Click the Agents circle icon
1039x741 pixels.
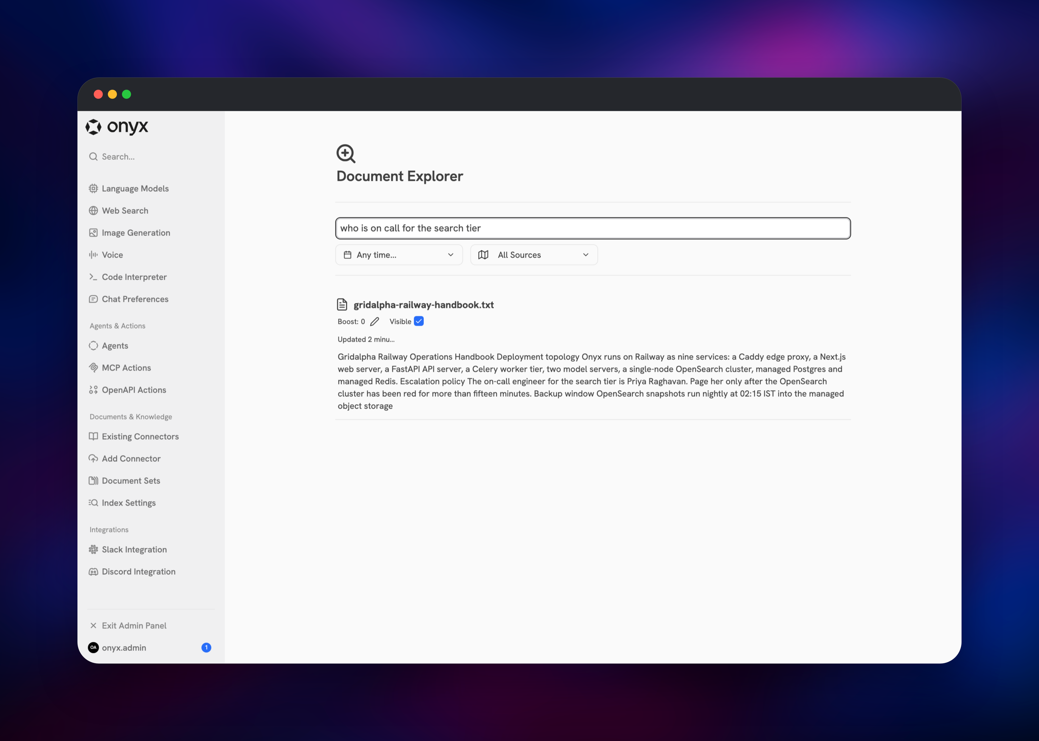[94, 345]
